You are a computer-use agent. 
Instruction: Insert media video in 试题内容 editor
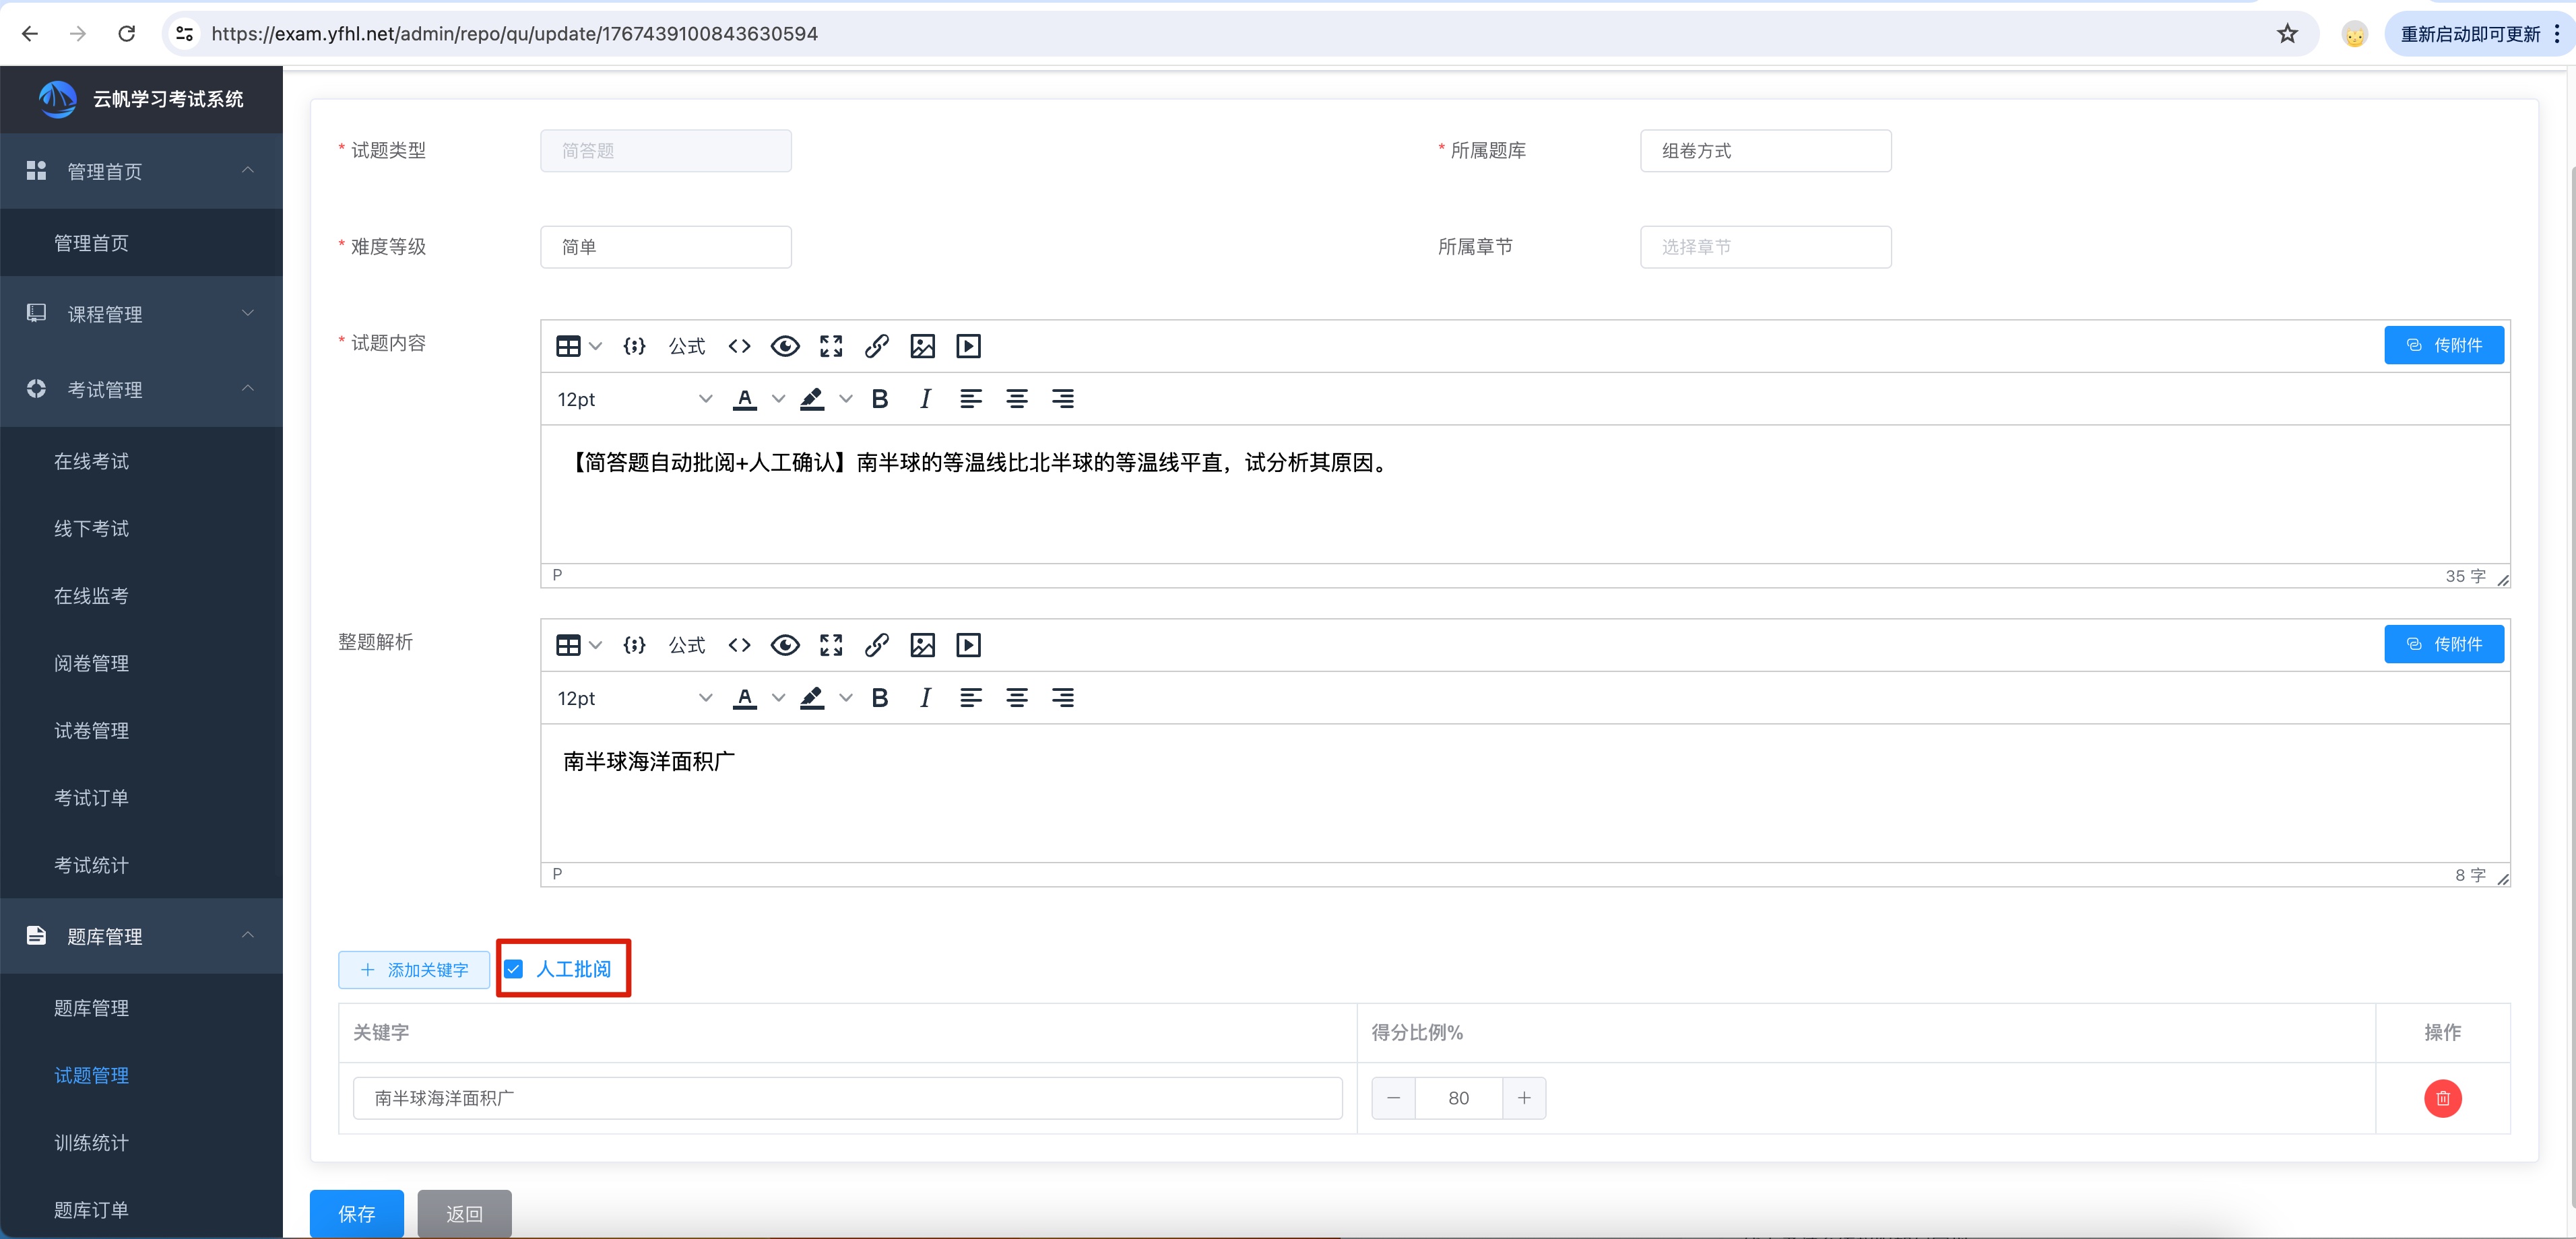(969, 346)
